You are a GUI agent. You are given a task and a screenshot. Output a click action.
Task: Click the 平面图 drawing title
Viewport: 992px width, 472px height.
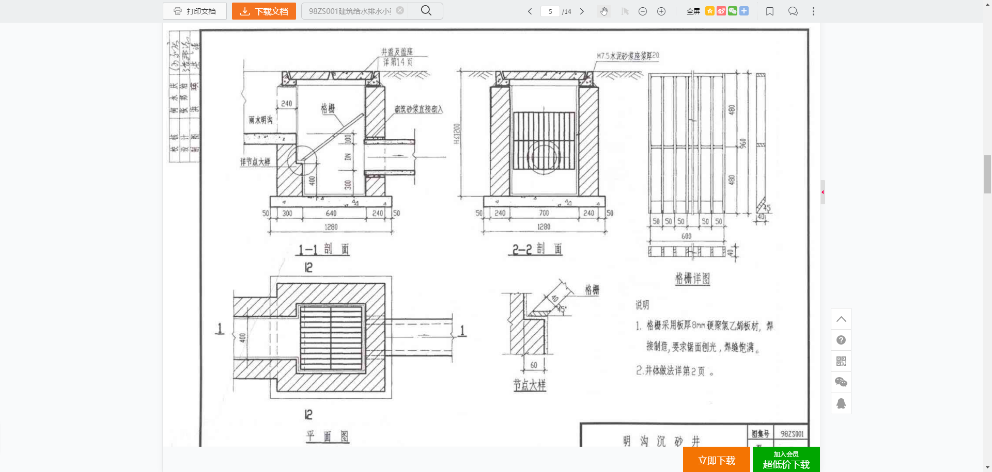tap(328, 436)
